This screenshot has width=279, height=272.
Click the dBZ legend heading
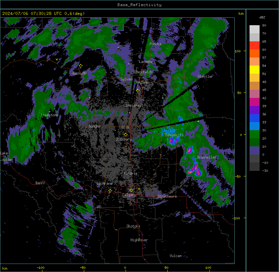pyautogui.click(x=262, y=17)
